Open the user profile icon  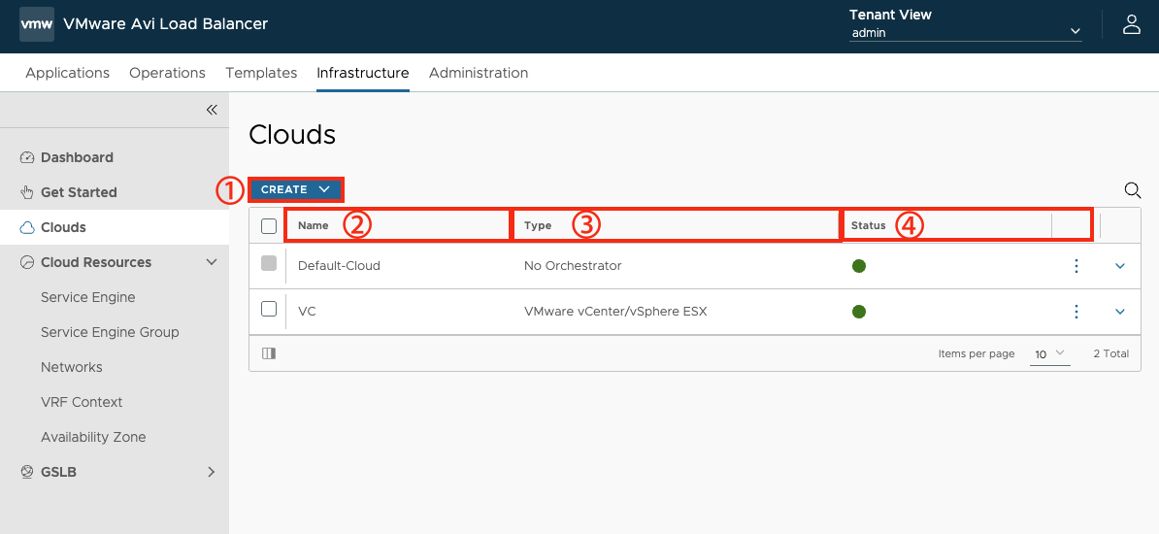click(x=1132, y=23)
